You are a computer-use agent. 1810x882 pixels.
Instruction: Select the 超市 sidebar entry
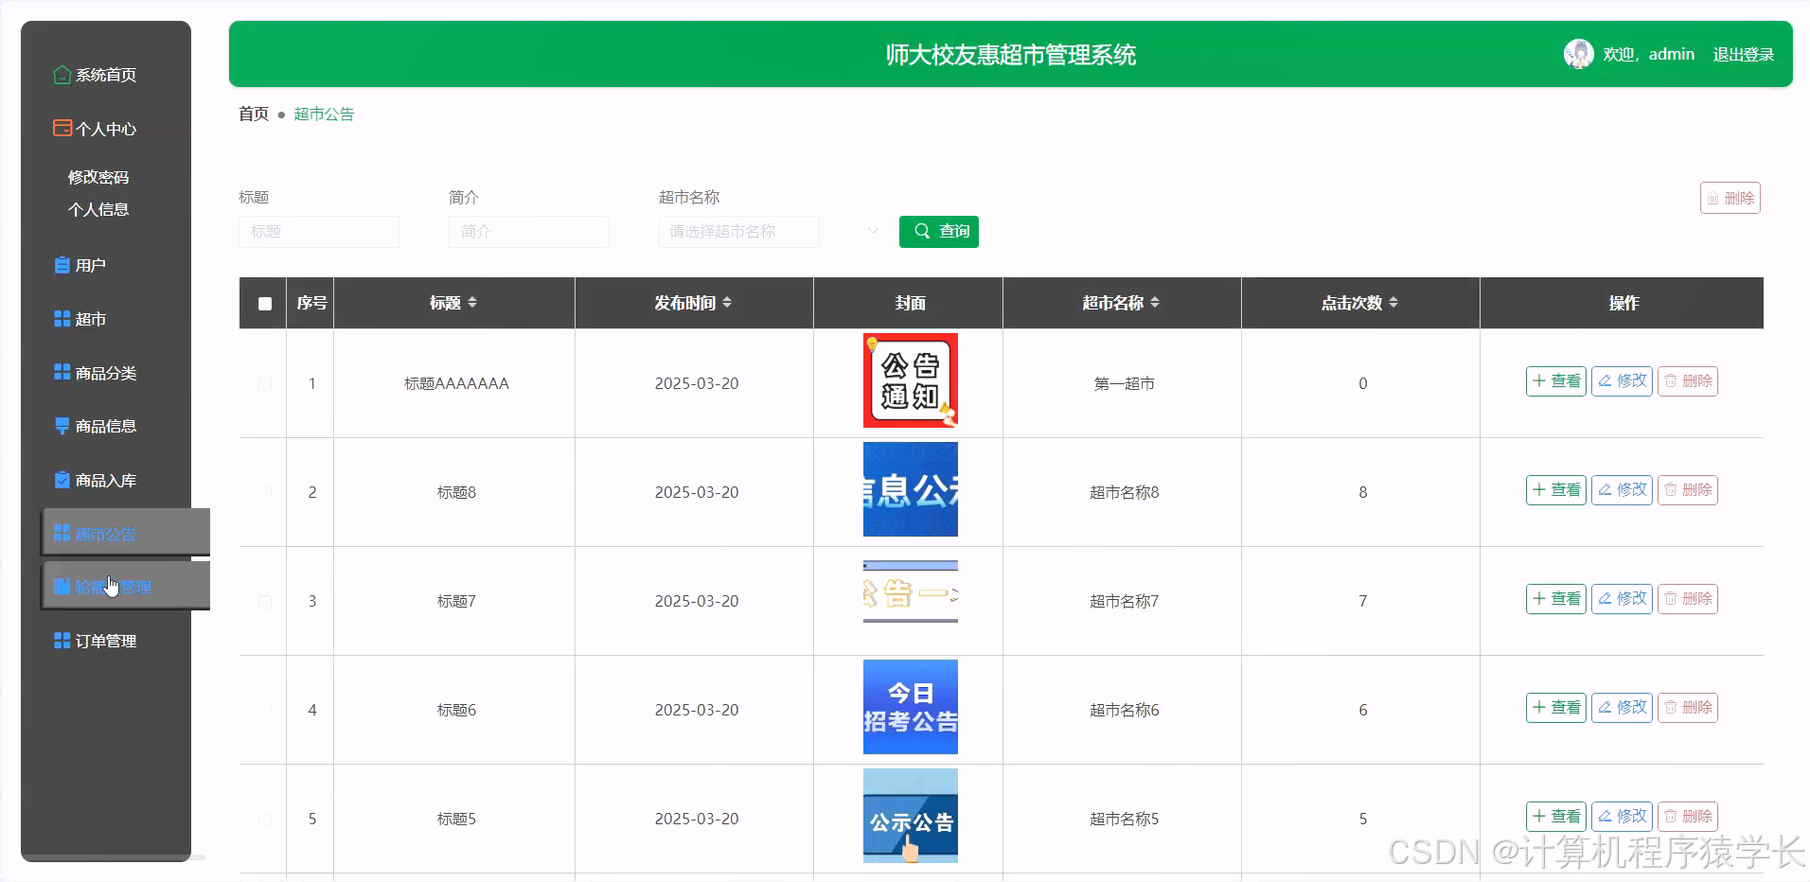pyautogui.click(x=90, y=319)
